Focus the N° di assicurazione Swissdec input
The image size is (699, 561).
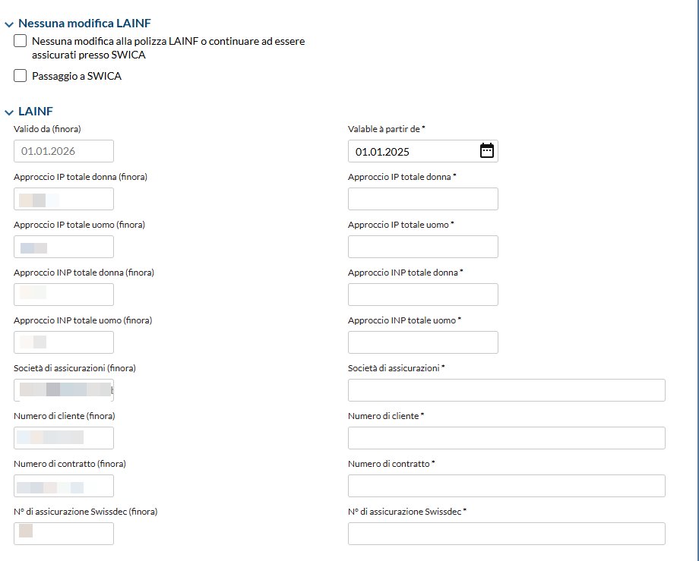click(x=507, y=534)
